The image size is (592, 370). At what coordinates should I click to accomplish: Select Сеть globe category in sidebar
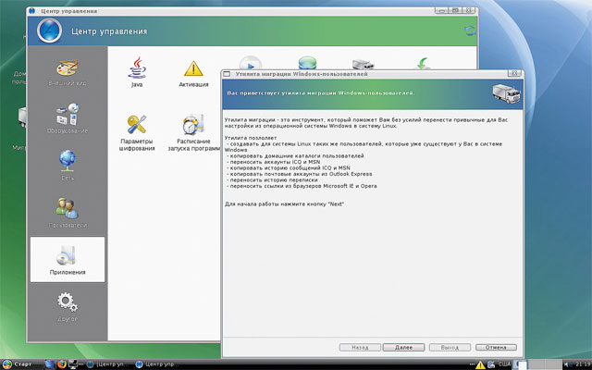coord(68,166)
